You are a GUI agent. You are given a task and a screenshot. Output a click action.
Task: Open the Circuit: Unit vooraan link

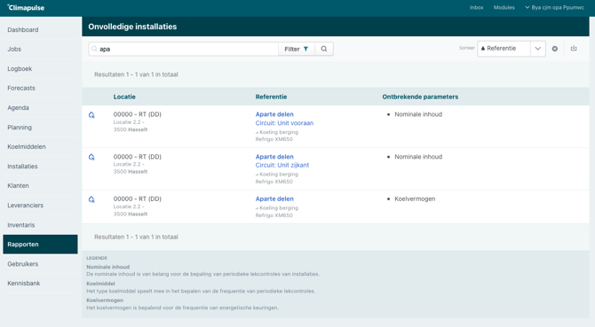coord(284,123)
